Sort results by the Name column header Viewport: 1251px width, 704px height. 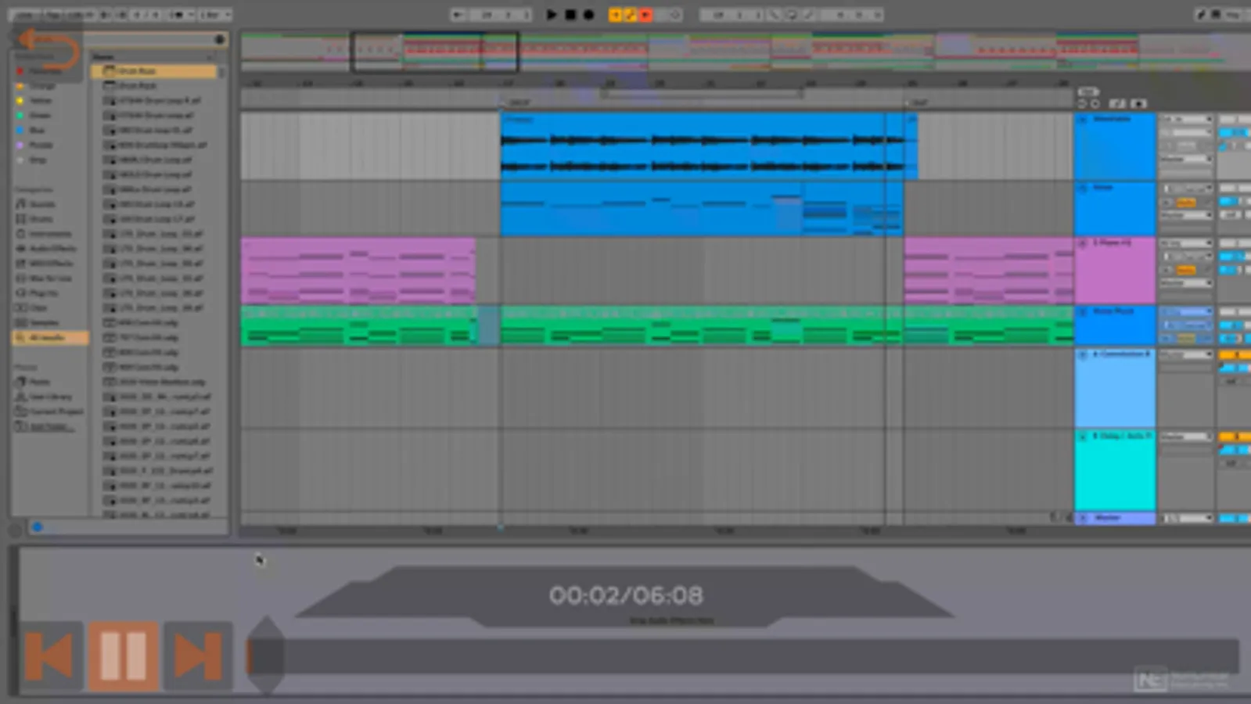coord(152,56)
